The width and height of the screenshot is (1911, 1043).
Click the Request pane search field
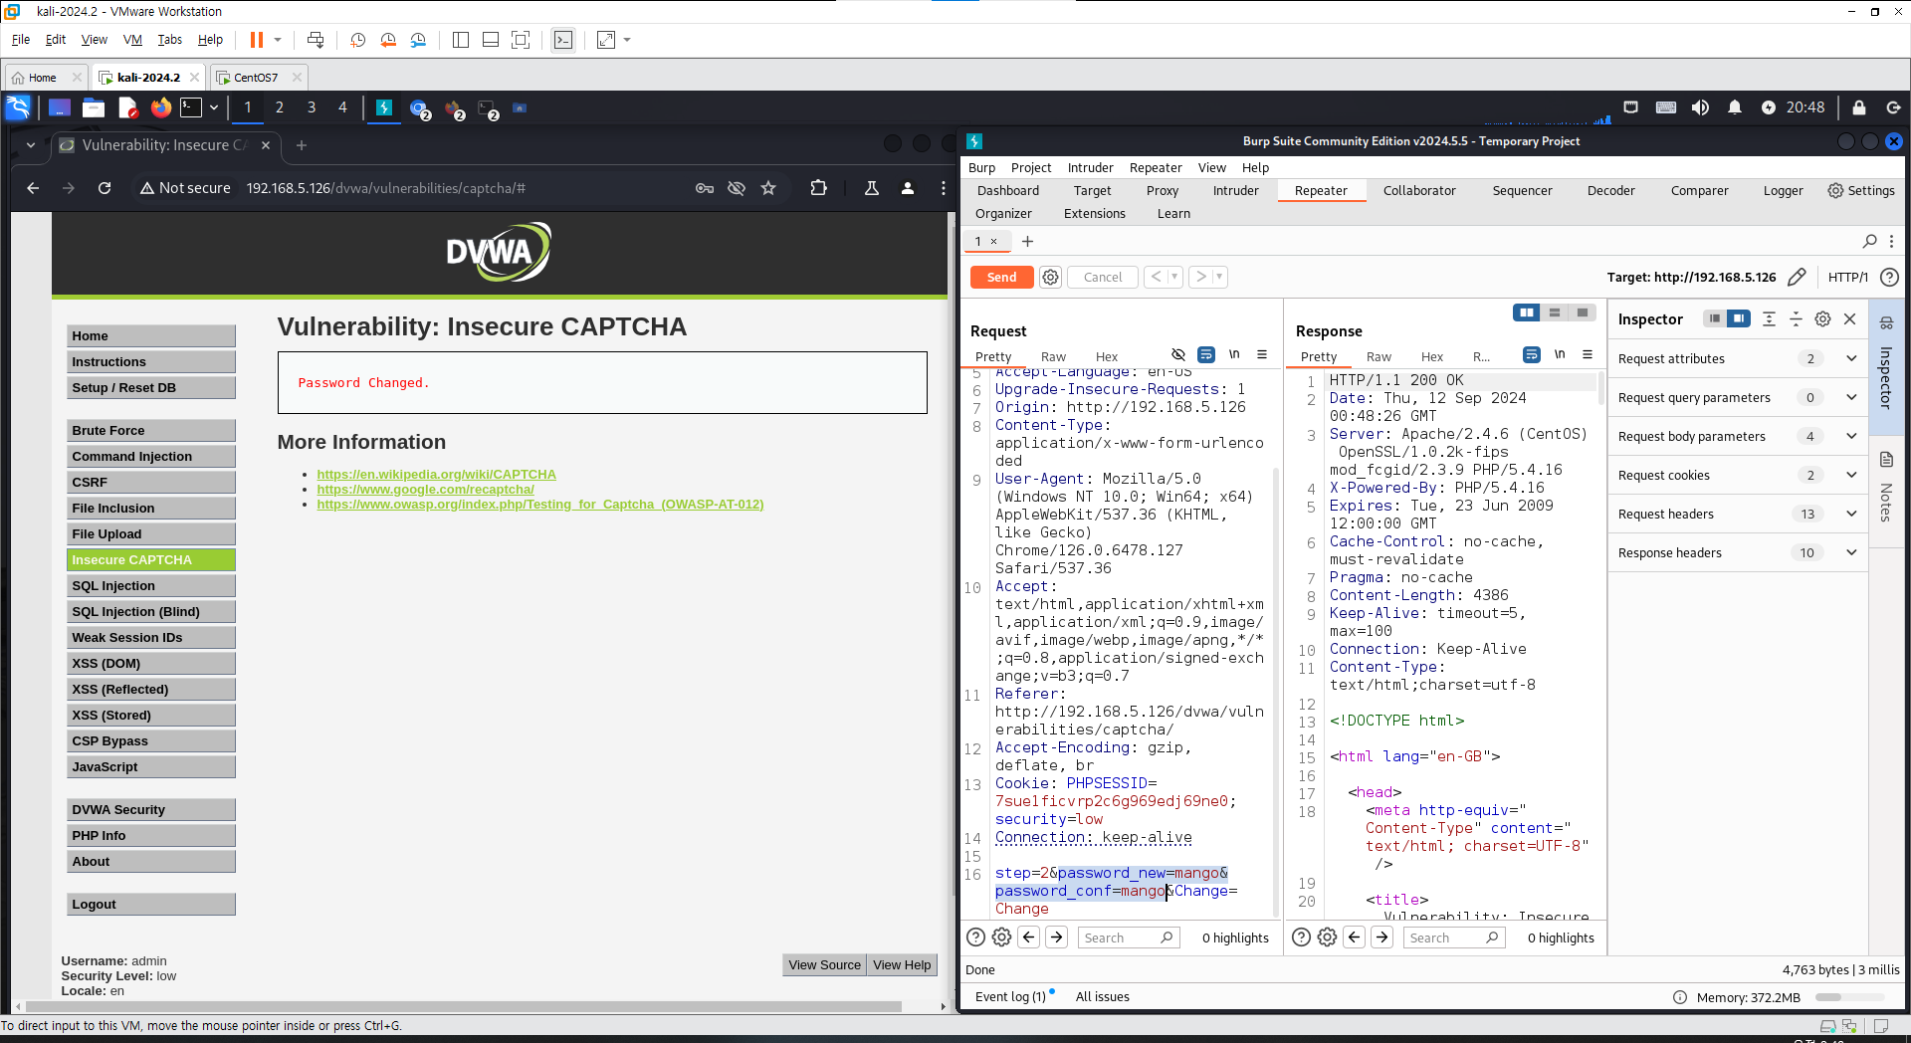tap(1129, 938)
